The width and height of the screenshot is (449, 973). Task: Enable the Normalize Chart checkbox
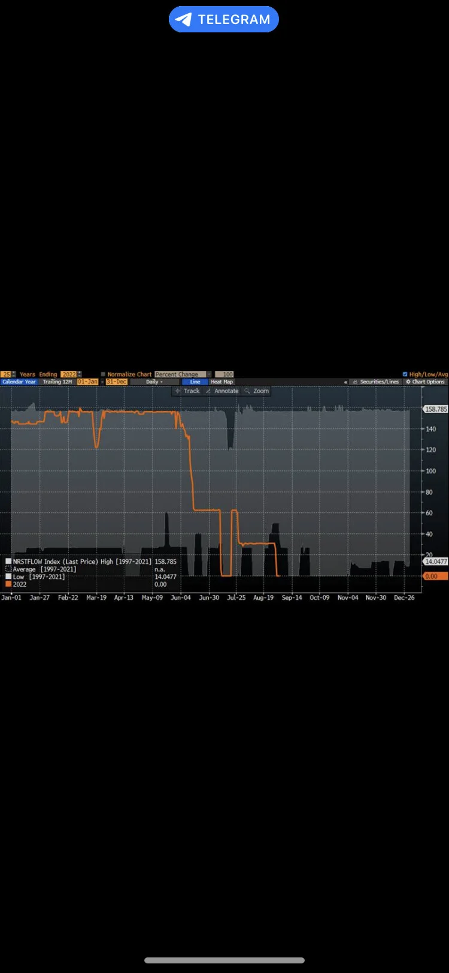point(103,374)
